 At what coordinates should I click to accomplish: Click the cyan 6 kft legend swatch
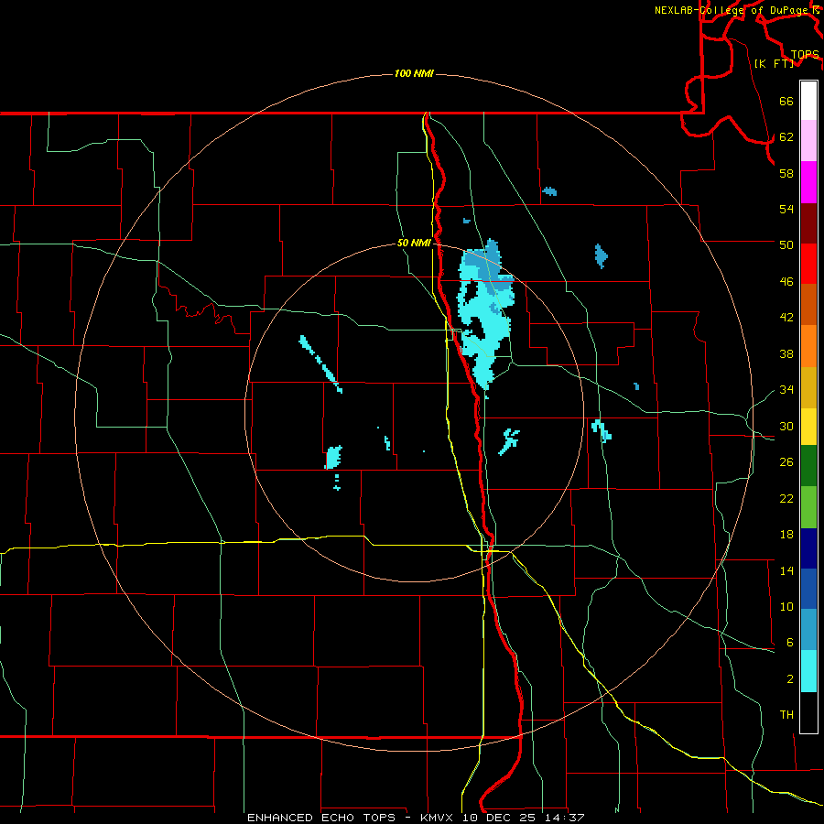point(808,671)
